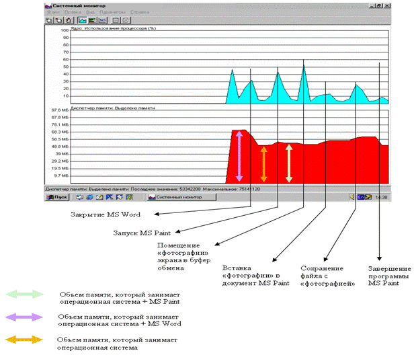Switch to the bar charts view
The image size is (414, 357).
pos(91,21)
